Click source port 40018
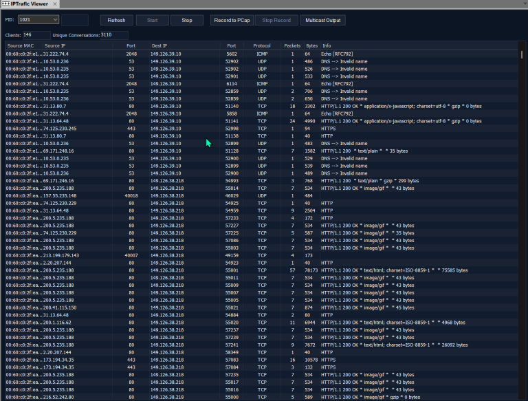The width and height of the screenshot is (528, 401). [131, 196]
